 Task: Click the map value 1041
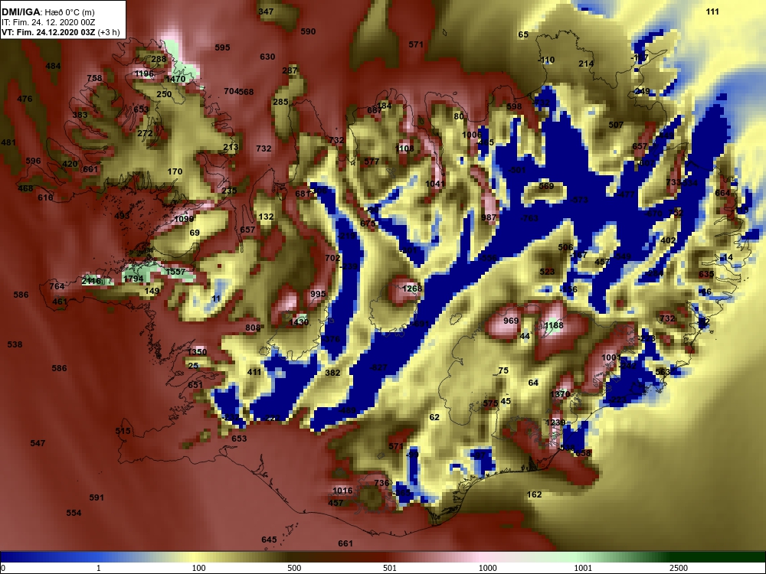[435, 184]
